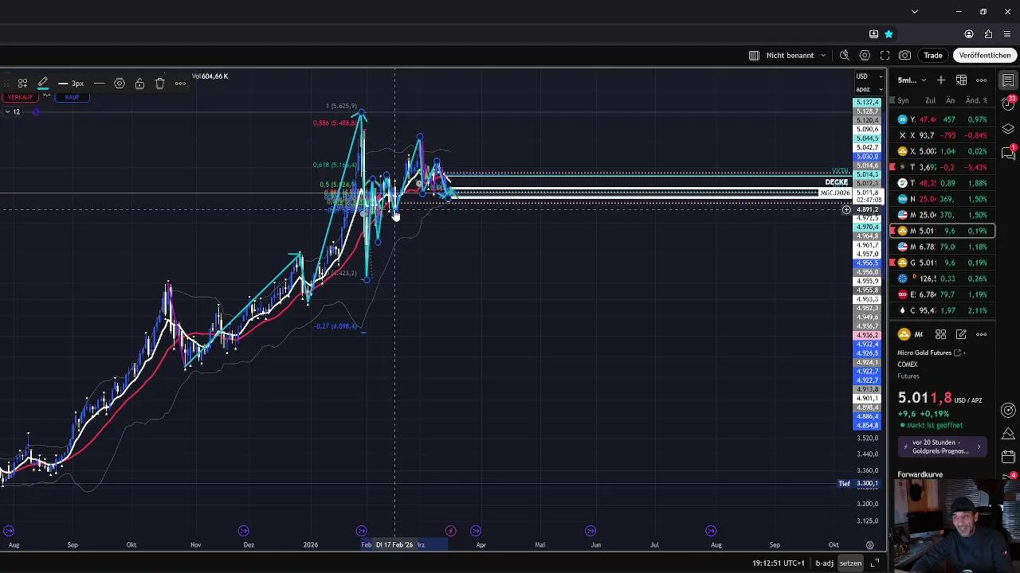Image resolution: width=1020 pixels, height=573 pixels.
Task: Toggle b-adj back adjustment option
Action: 824,563
